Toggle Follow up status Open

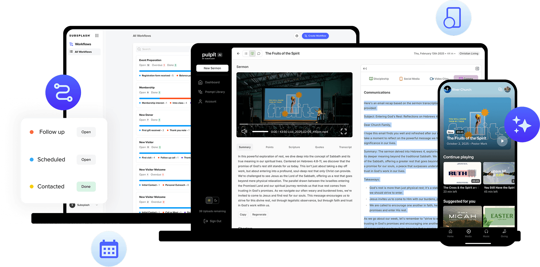click(86, 132)
